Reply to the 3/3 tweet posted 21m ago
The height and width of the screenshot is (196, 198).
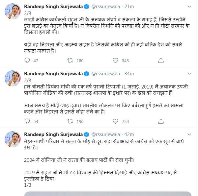pyautogui.click(x=27, y=61)
